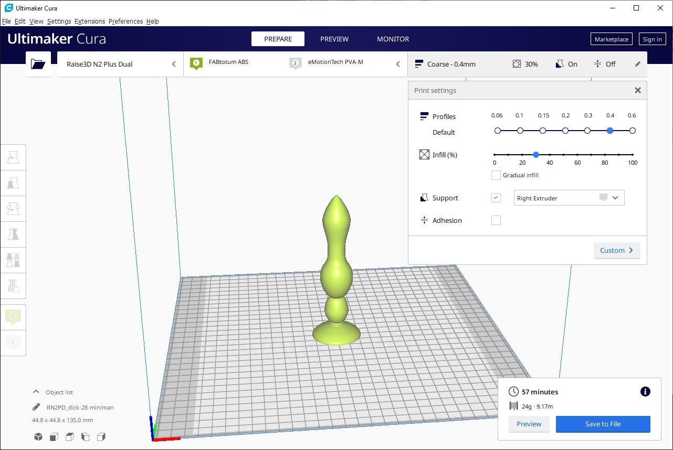
Task: Click the print info icon
Action: [x=645, y=392]
